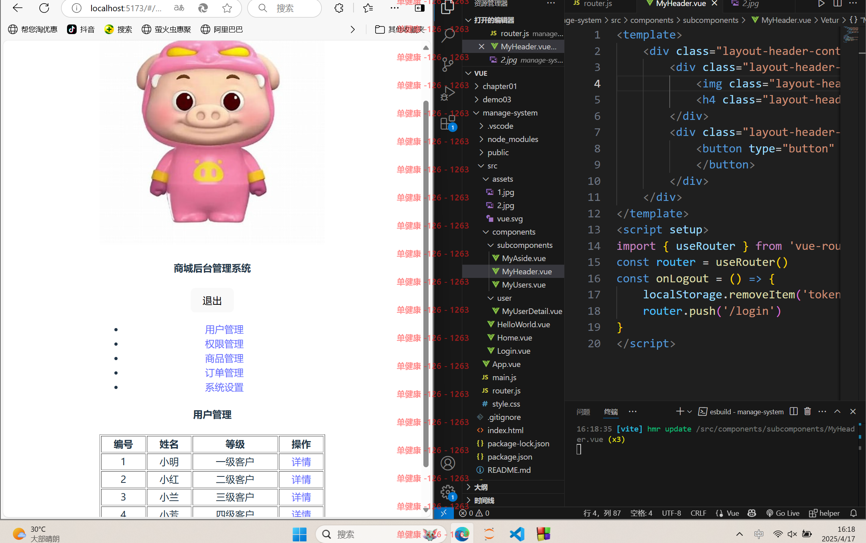Screen dimensions: 866x543
Task: Click the browser page vertical scrollbar
Action: tap(426, 283)
